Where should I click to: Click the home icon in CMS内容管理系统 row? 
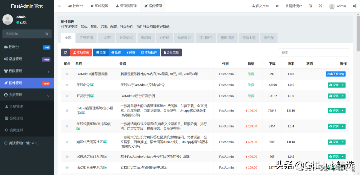click(x=67, y=111)
